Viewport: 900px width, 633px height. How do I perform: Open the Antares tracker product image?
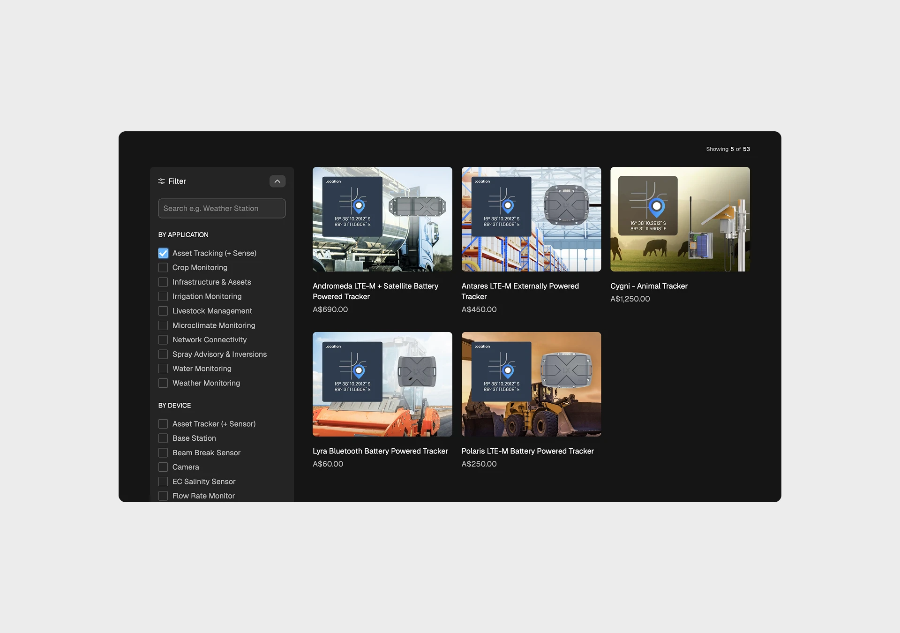(531, 219)
